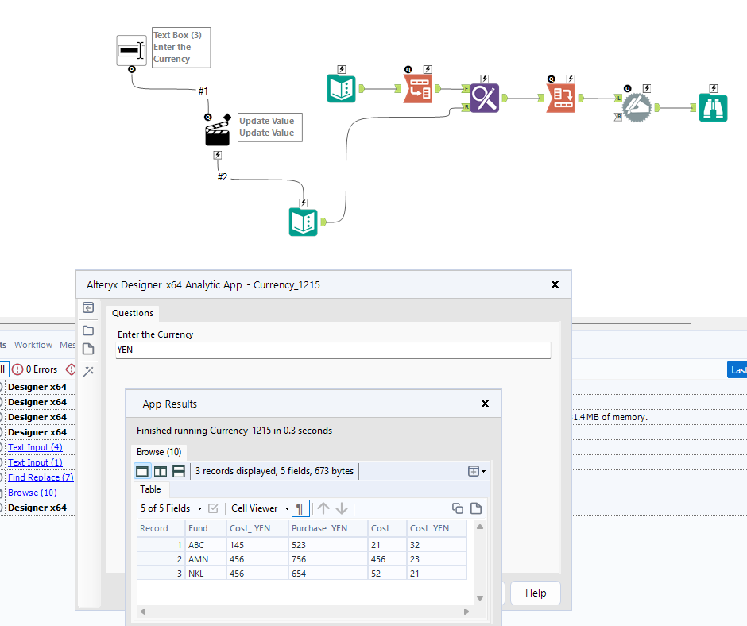This screenshot has width=747, height=626.
Task: Click the Errors filter icon in results log
Action: 17,369
